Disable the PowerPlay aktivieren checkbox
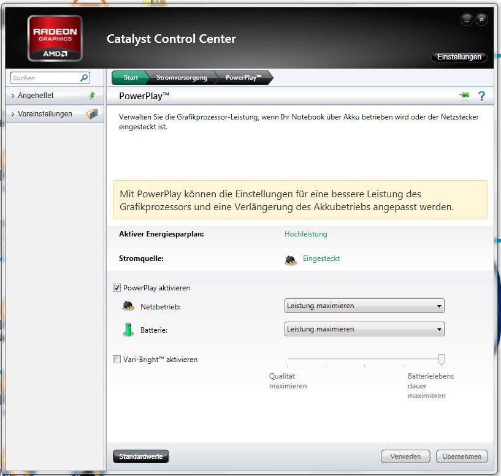The height and width of the screenshot is (476, 501). (117, 288)
